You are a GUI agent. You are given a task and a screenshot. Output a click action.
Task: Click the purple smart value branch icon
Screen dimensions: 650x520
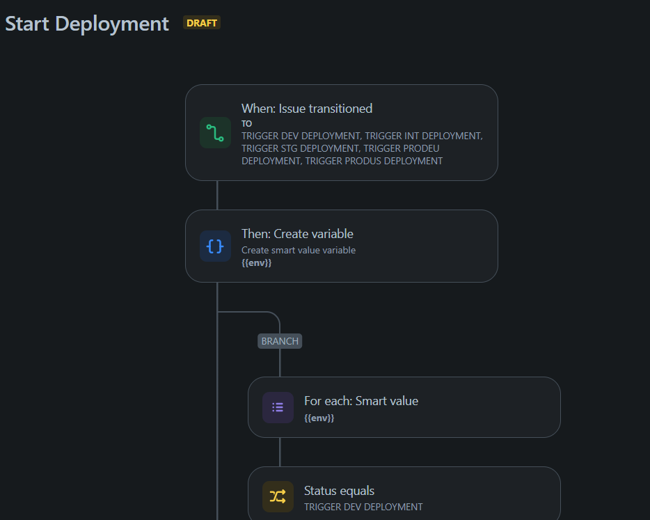(x=278, y=407)
